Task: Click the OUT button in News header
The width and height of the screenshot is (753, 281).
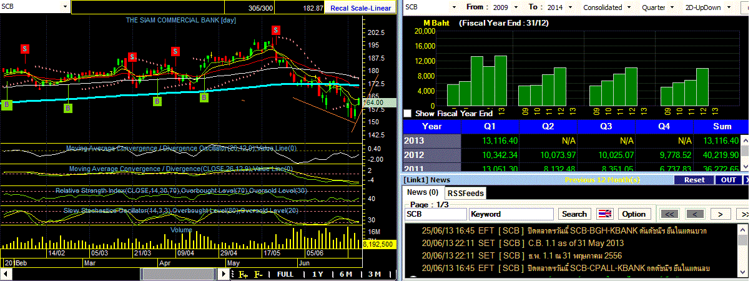Action: pos(728,180)
